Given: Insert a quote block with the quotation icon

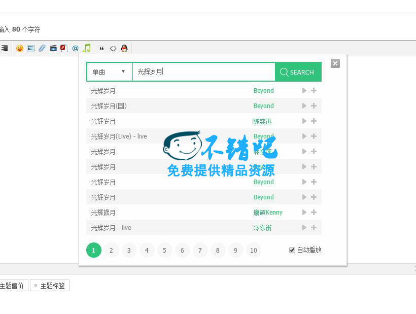Looking at the screenshot, I should coord(101,48).
